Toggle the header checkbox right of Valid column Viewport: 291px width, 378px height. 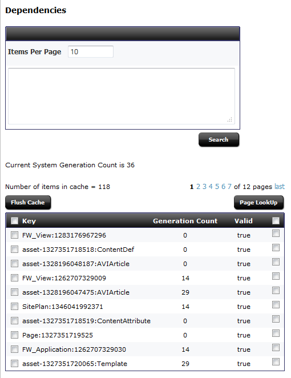coord(276,220)
